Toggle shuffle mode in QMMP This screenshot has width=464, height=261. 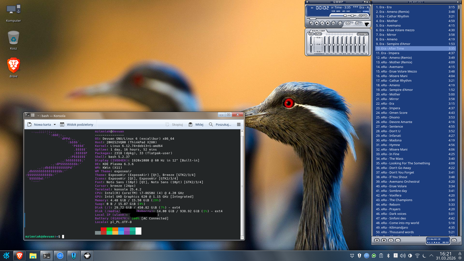coord(348,24)
